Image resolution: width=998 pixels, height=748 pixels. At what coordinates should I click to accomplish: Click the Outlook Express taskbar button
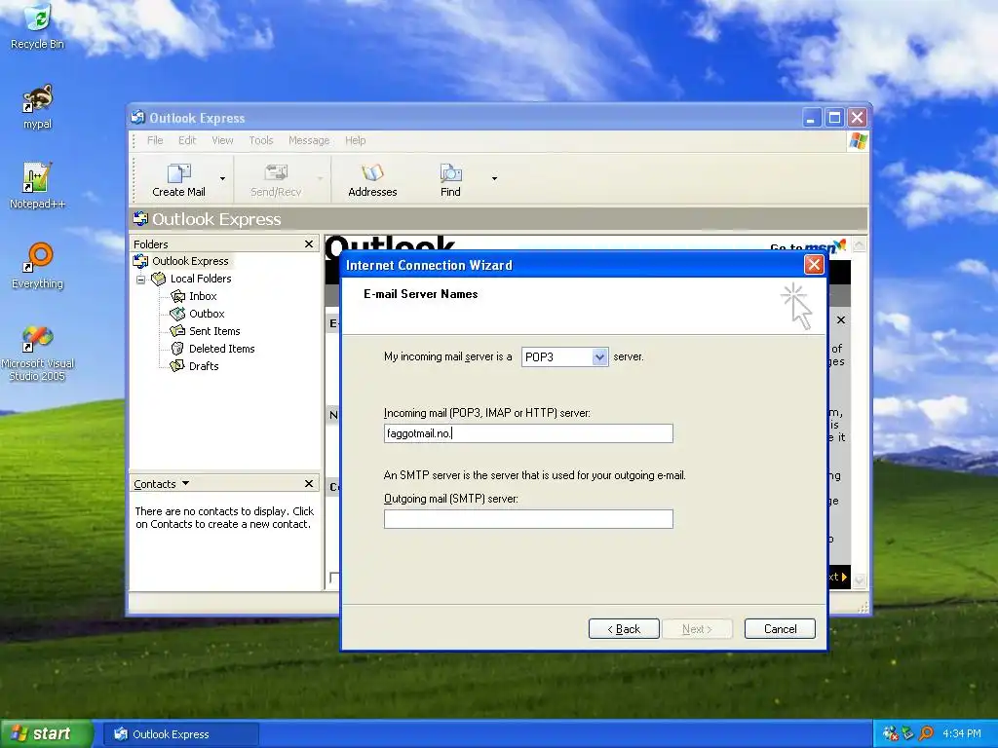[180, 734]
